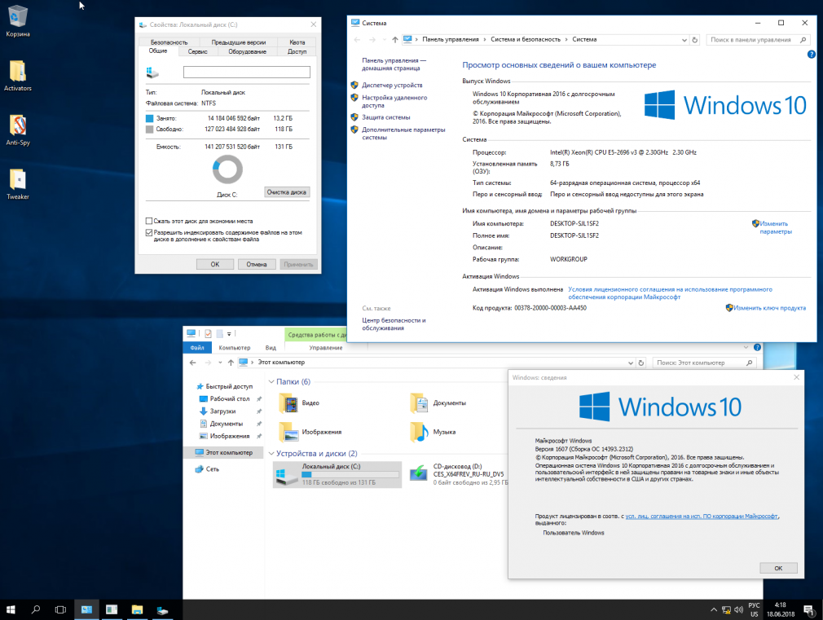Focus the Explorer search This PC box

(704, 363)
